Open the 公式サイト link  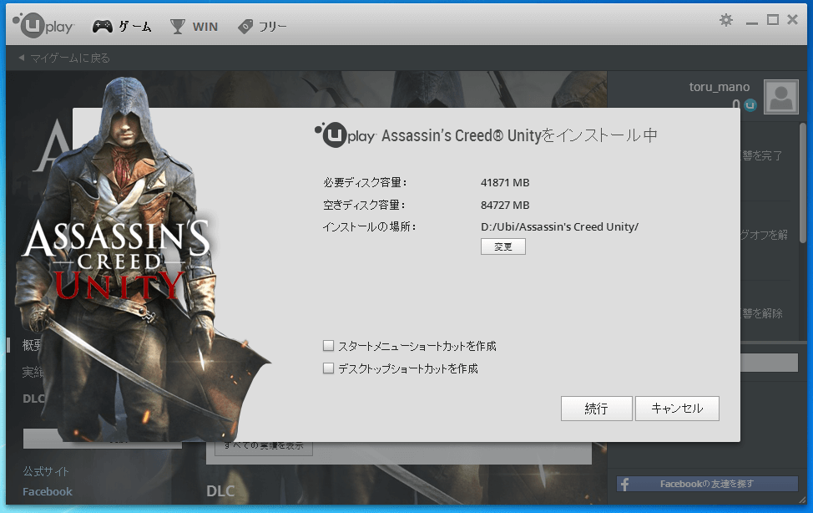pyautogui.click(x=46, y=470)
